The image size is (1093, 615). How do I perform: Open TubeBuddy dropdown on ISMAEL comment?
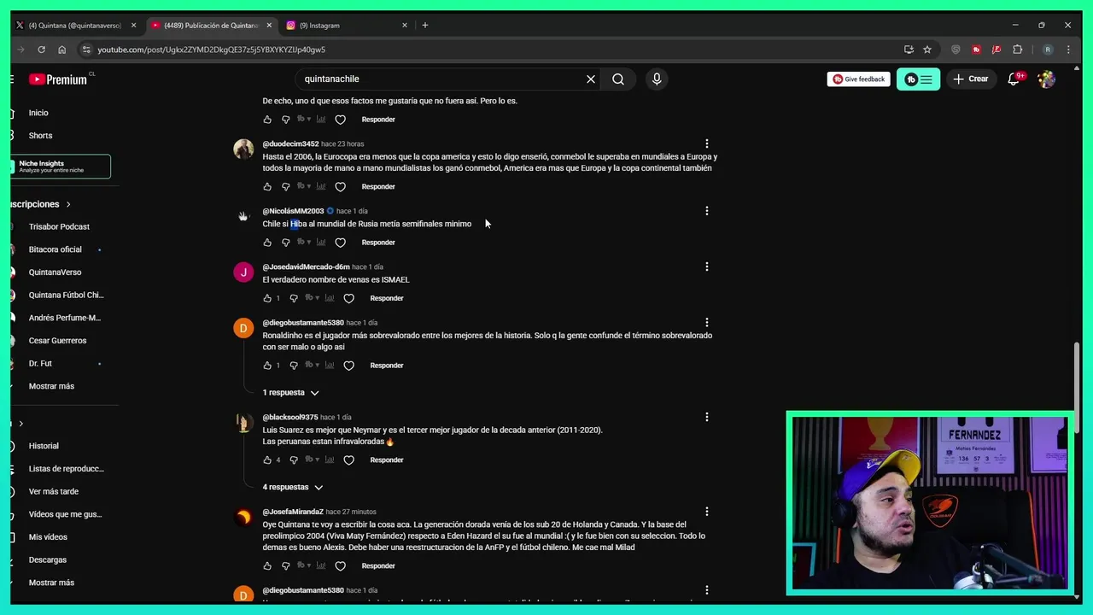[x=312, y=298]
